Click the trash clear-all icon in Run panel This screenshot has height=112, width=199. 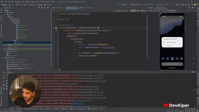[7, 89]
